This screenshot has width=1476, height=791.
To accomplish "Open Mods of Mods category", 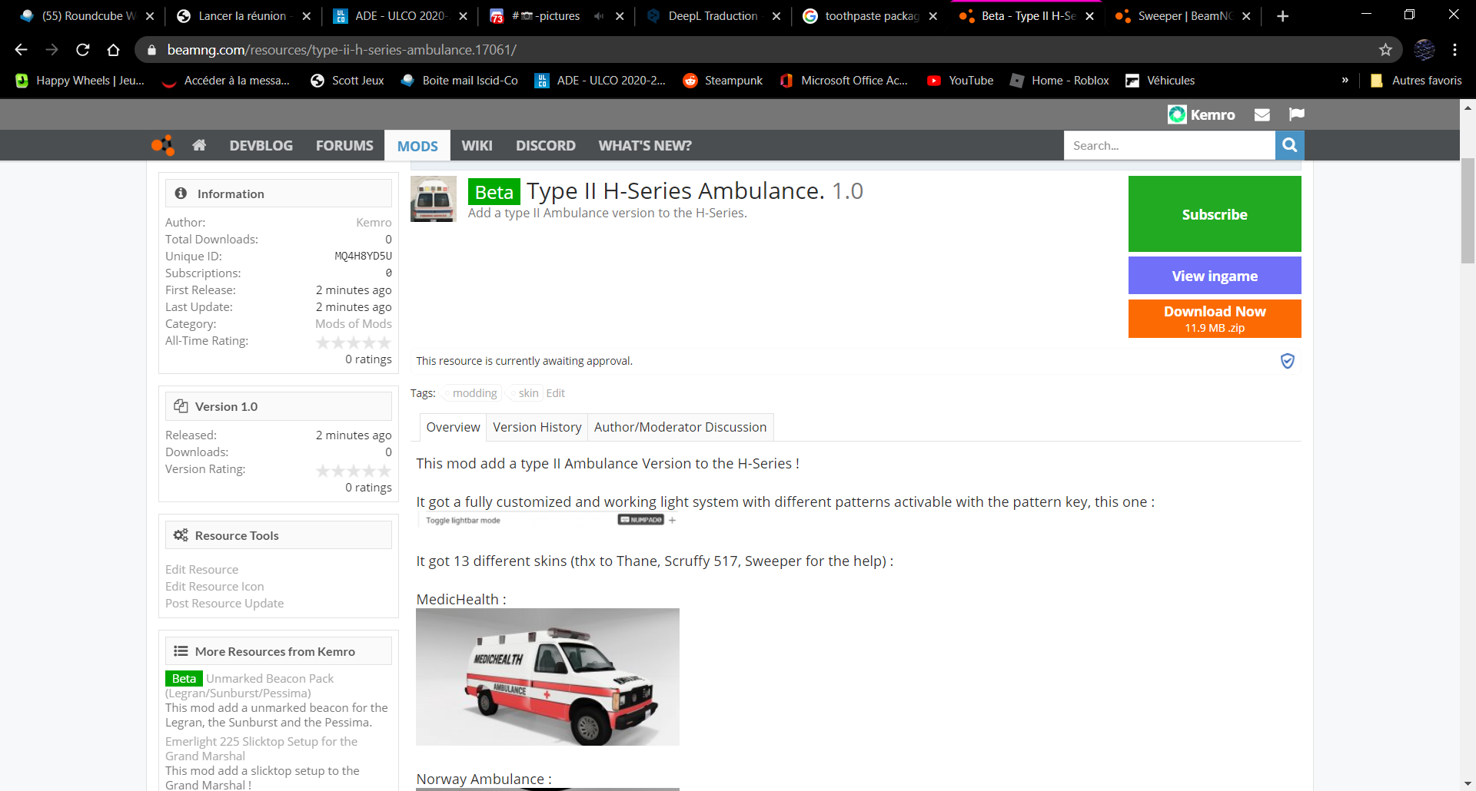I will tap(354, 323).
